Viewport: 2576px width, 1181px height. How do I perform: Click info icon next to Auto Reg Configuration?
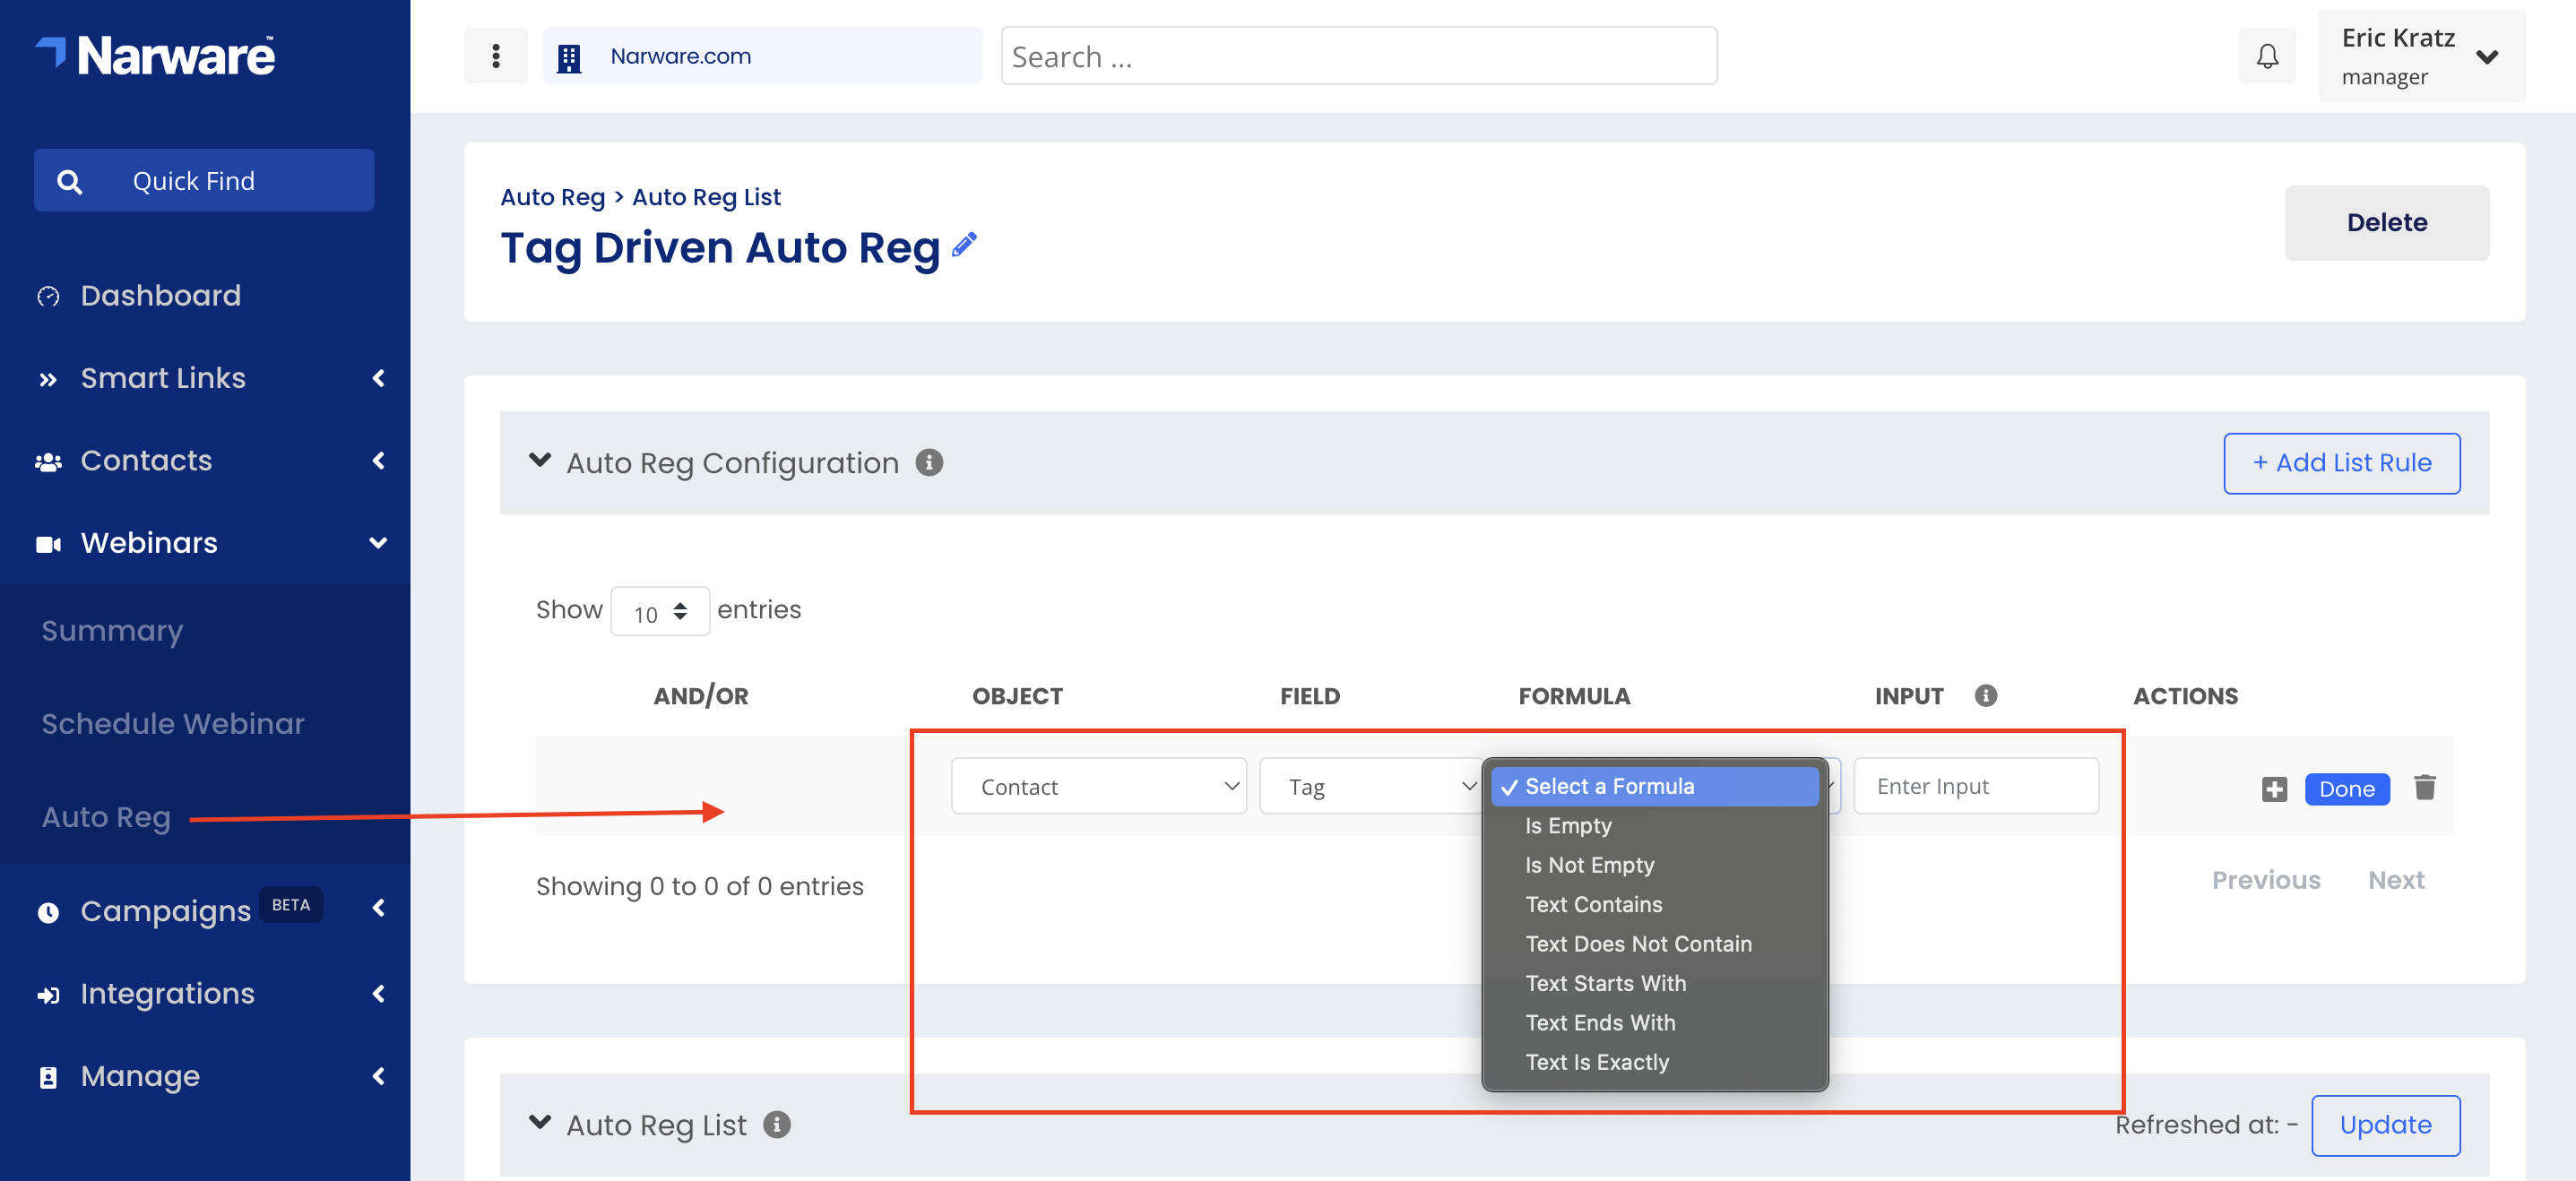[929, 462]
